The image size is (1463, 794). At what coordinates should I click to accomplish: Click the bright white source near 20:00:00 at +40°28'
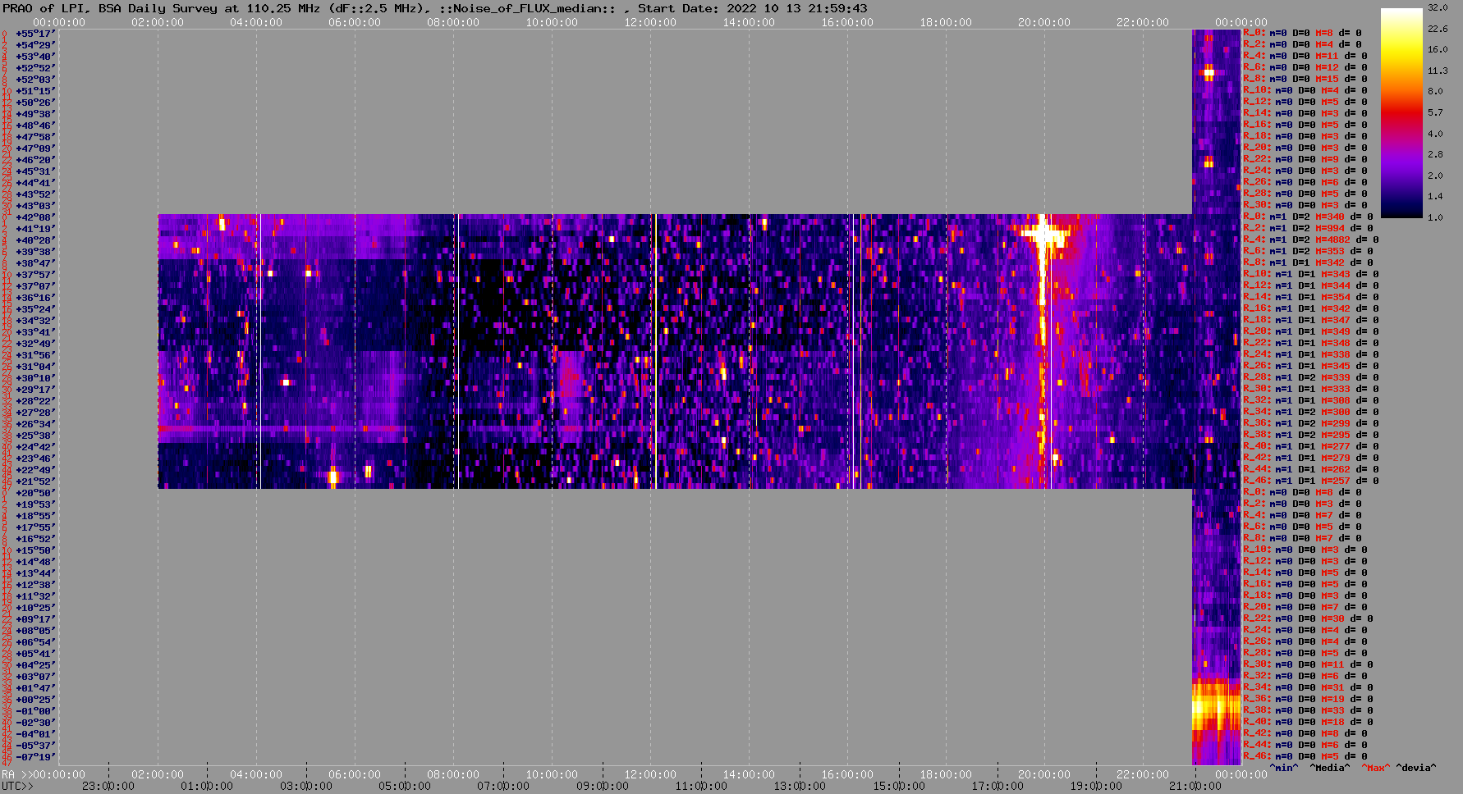point(1043,237)
